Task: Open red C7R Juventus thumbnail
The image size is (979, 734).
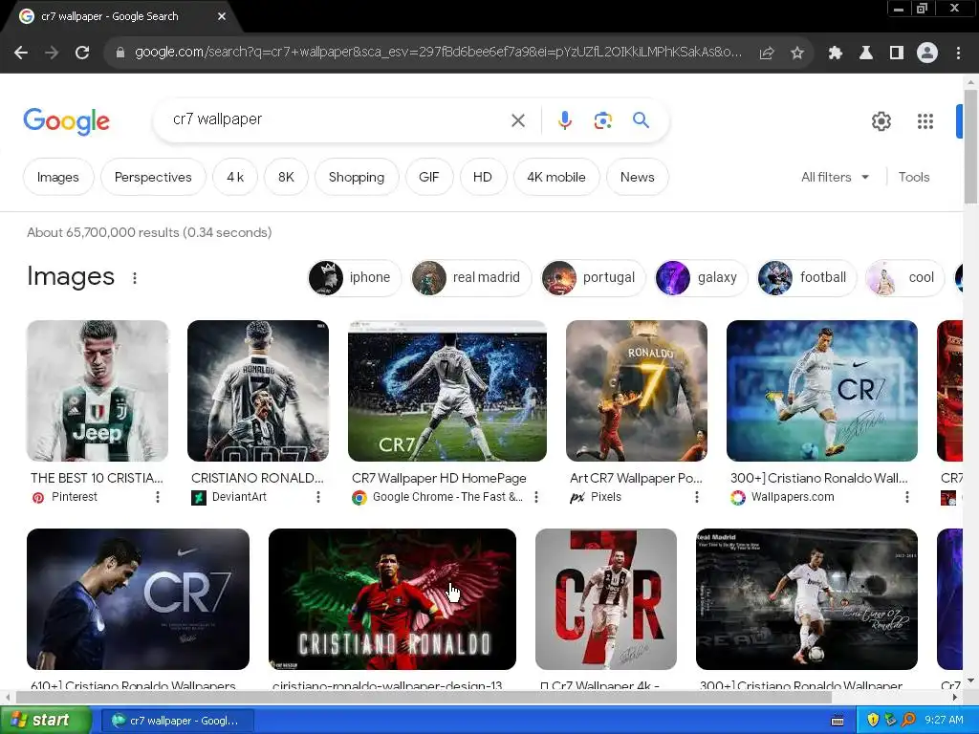Action: click(x=605, y=599)
